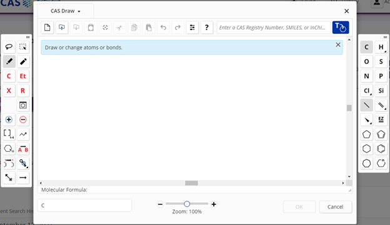Click the Cancel button
The height and width of the screenshot is (225, 390).
coord(335,207)
